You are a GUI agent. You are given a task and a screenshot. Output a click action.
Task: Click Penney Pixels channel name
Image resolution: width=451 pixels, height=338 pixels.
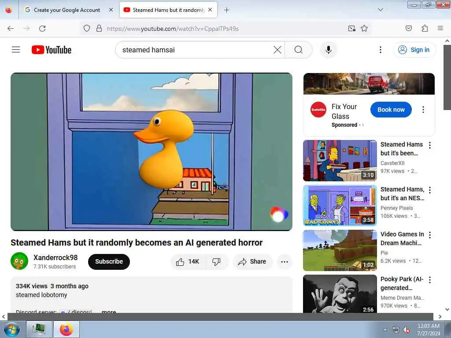click(x=397, y=208)
